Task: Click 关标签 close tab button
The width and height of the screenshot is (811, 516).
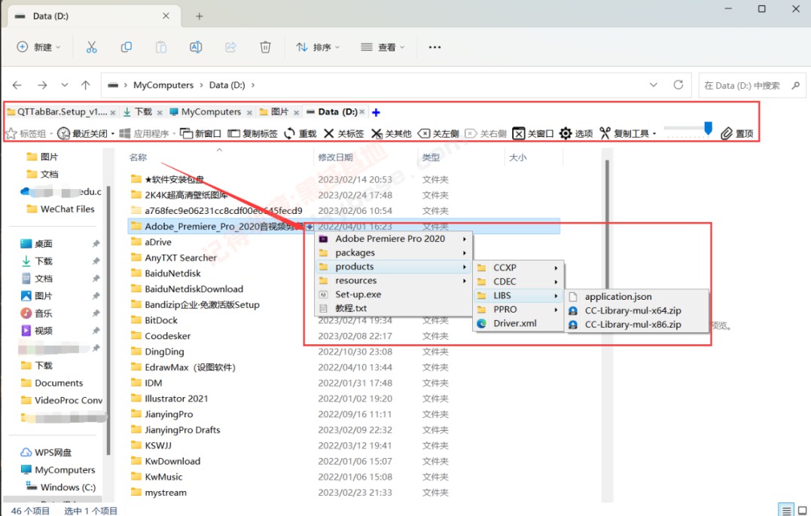Action: point(344,133)
